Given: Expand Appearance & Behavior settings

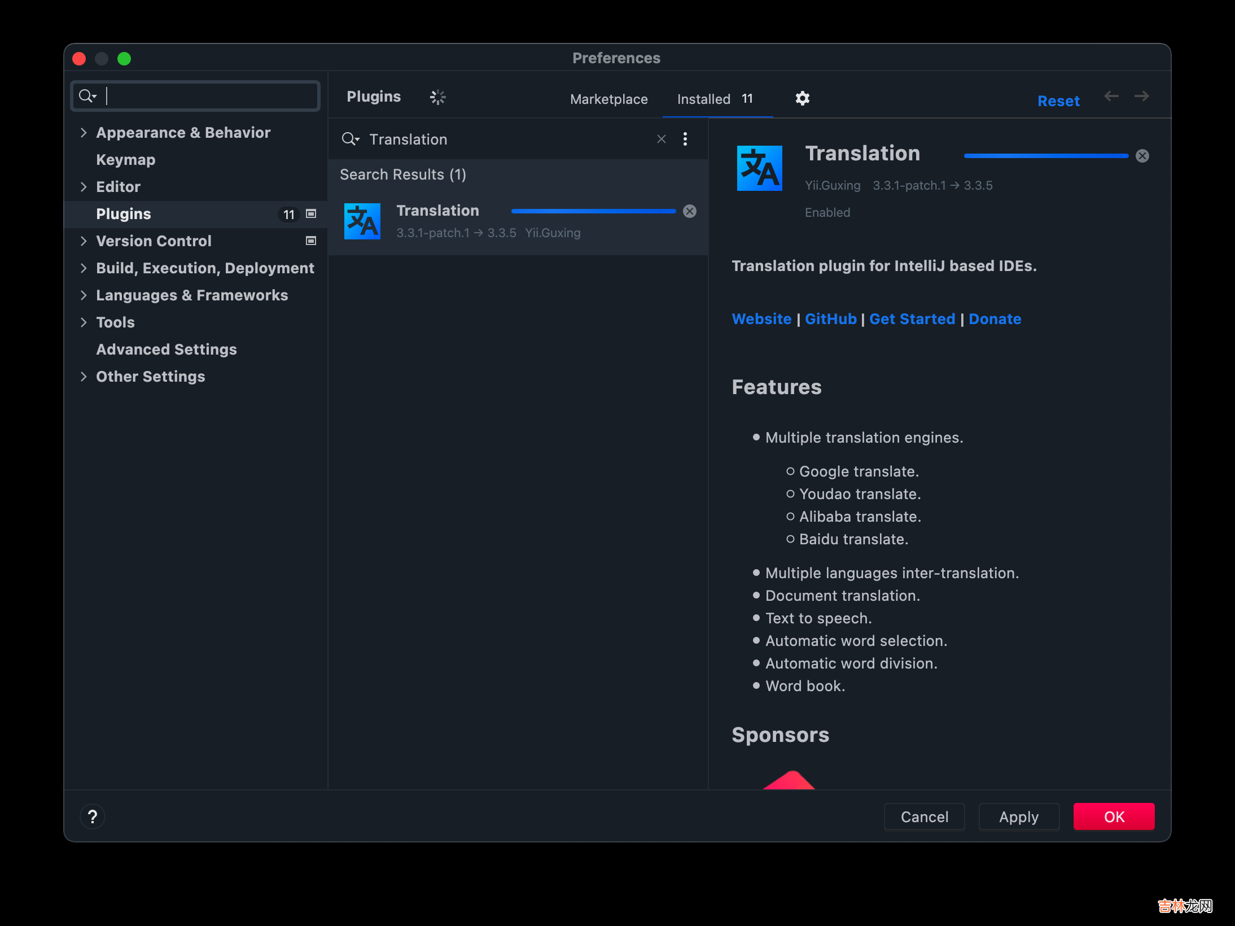Looking at the screenshot, I should pyautogui.click(x=84, y=132).
